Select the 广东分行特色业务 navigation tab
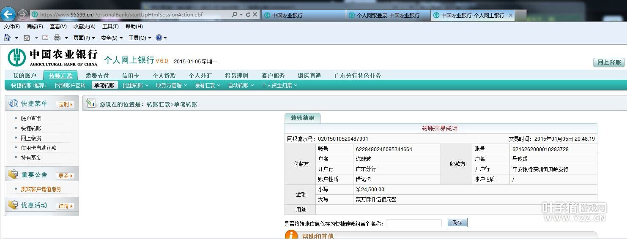Viewport: 627px width, 239px height. [x=358, y=76]
